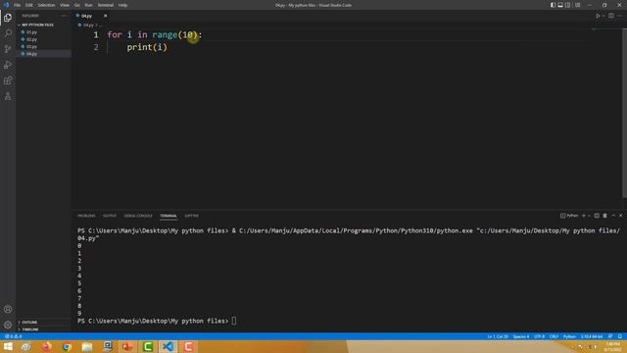Screen dimensions: 627x353
Task: Open the run options dropdown beside play
Action: 603,16
